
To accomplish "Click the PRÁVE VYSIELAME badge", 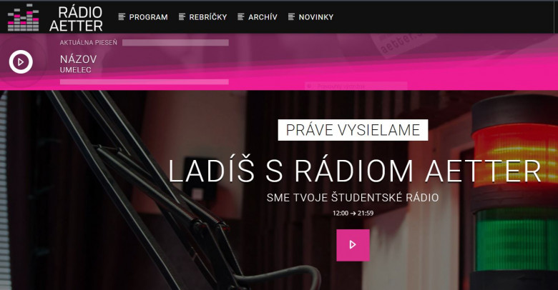I will tap(353, 130).
